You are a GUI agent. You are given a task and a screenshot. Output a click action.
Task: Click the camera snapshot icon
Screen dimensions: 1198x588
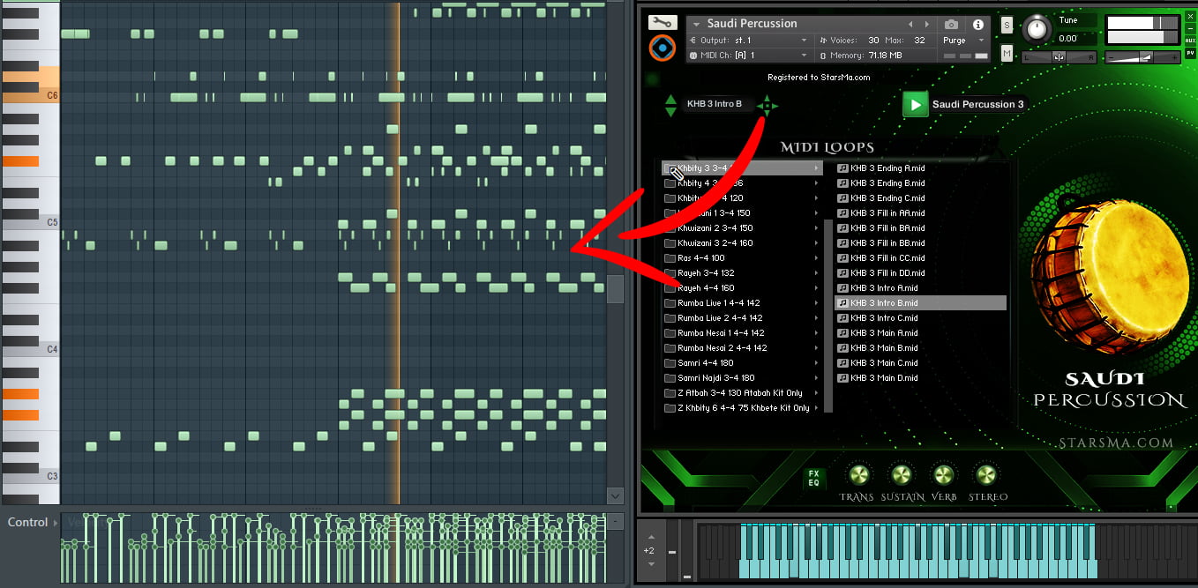click(x=951, y=25)
